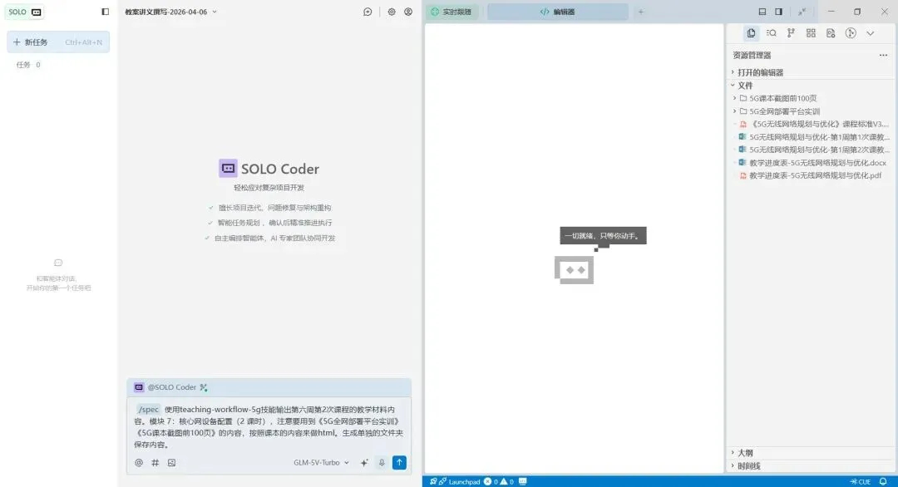This screenshot has width=898, height=487.
Task: Open the 第1周第2次课教 Word file
Action: point(811,150)
